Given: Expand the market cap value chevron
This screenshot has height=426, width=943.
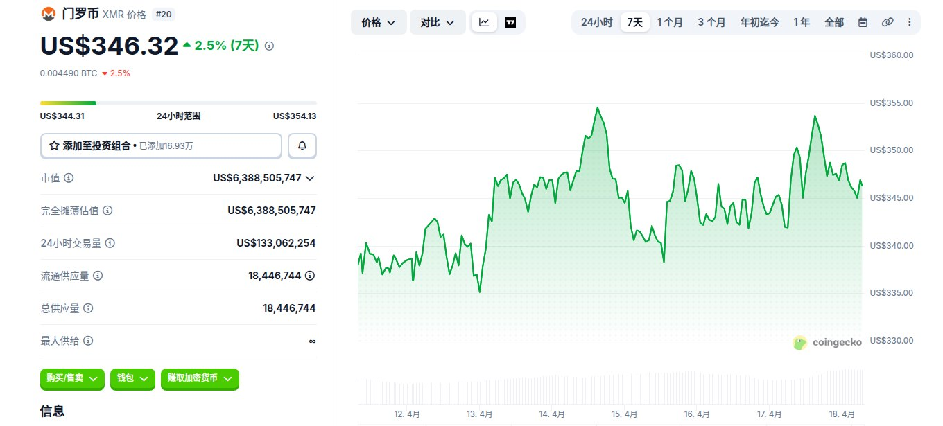Looking at the screenshot, I should (x=310, y=178).
